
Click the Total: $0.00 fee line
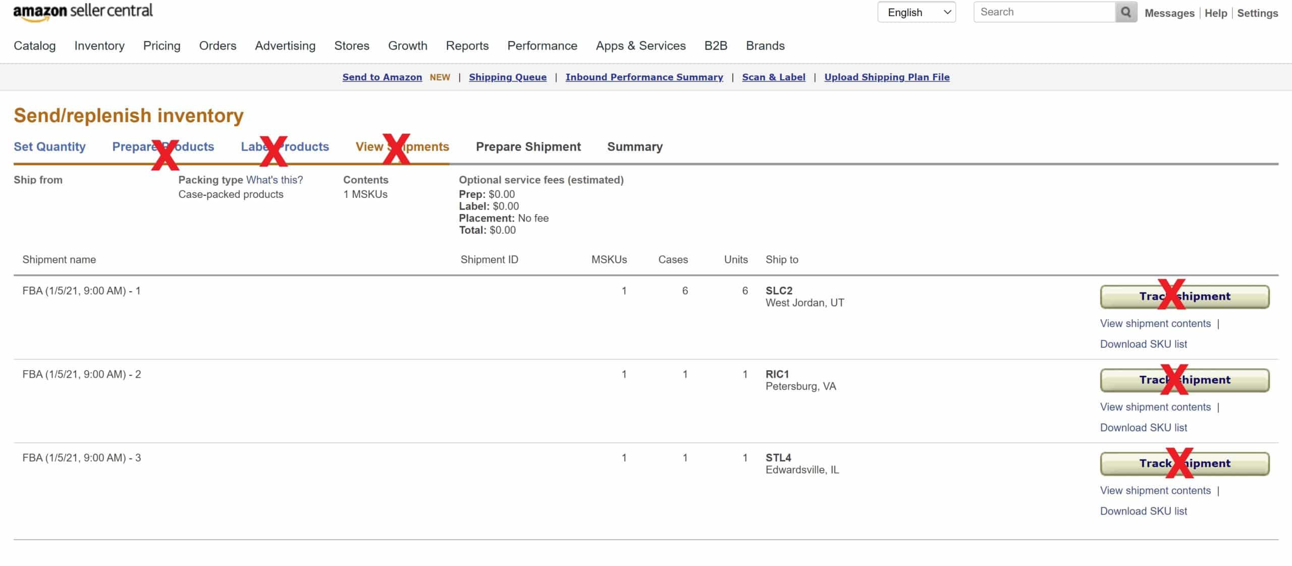tap(487, 230)
